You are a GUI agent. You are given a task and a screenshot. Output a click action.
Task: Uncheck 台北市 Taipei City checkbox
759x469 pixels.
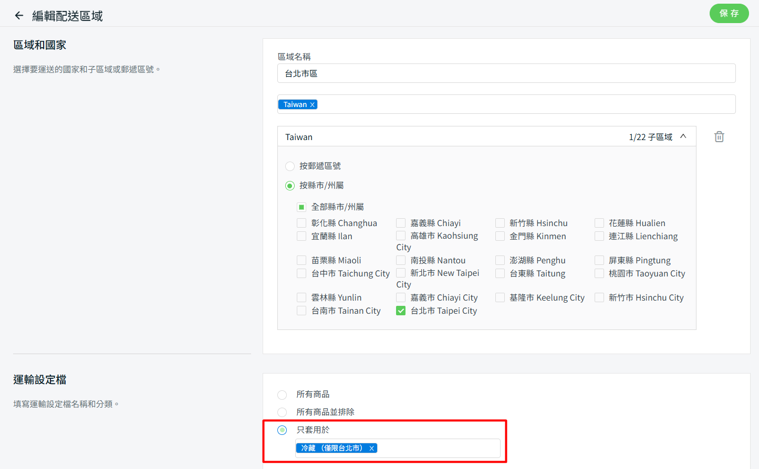[x=401, y=311]
